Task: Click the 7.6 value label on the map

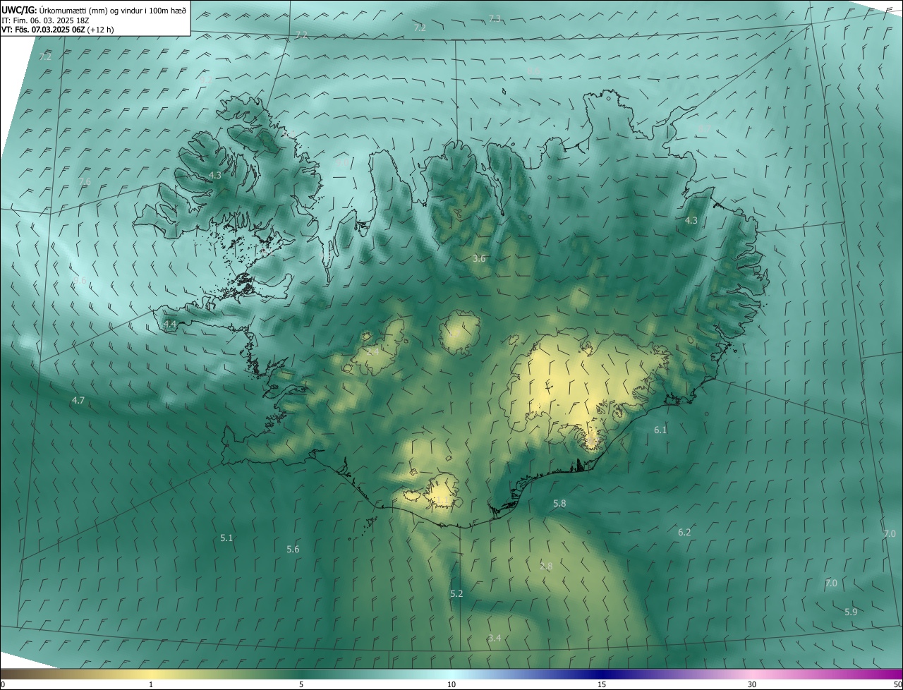Action: pos(85,181)
